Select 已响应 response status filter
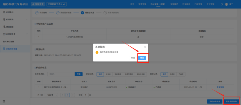 click(x=181, y=74)
